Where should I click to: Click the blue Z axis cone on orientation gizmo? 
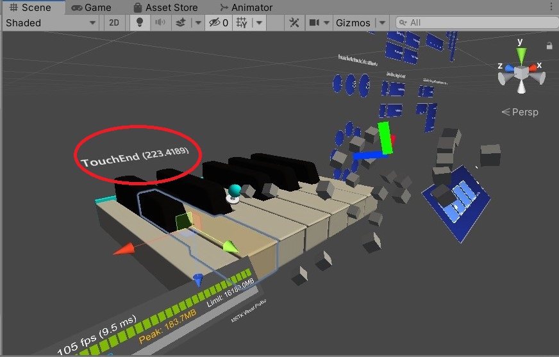coord(510,68)
